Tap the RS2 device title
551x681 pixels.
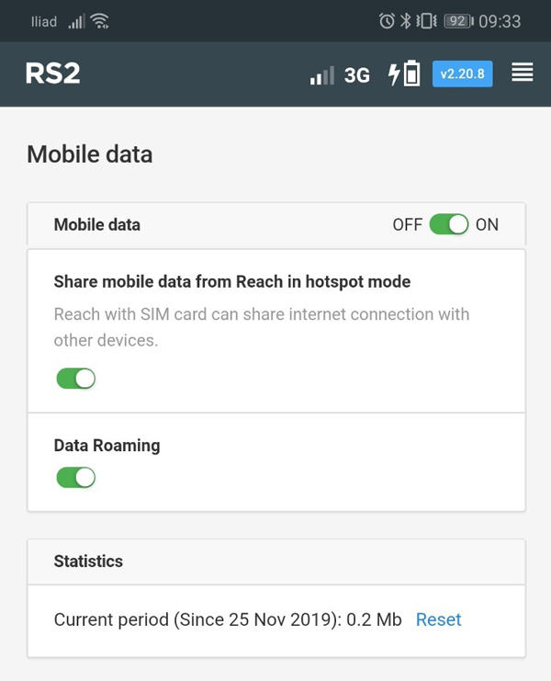(x=52, y=74)
